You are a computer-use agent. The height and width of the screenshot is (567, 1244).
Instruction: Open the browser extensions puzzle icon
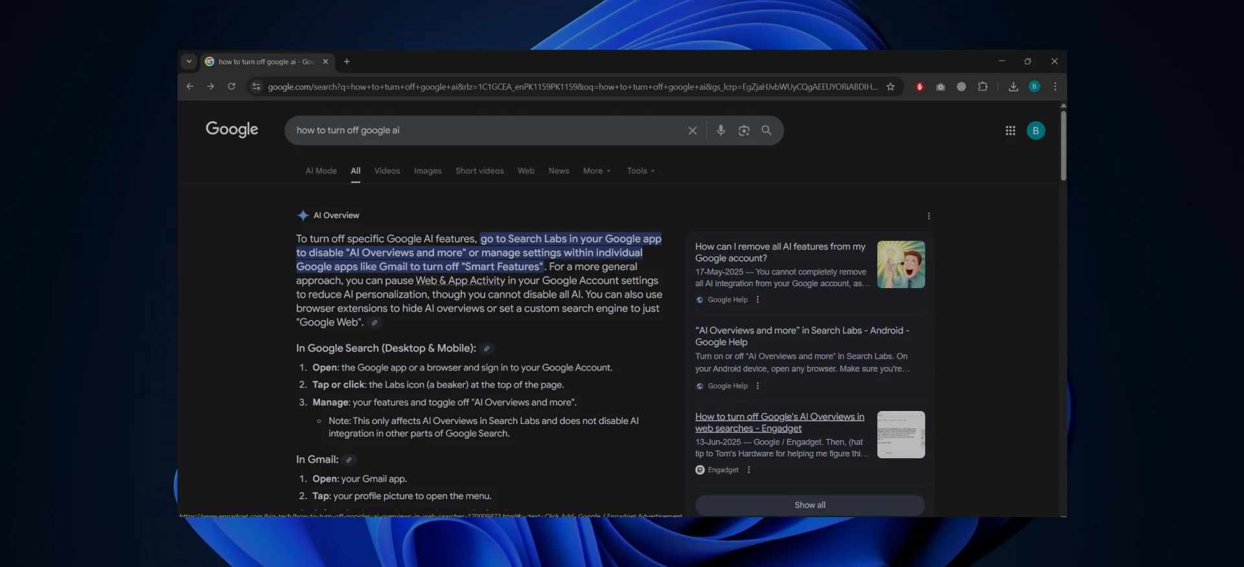coord(982,87)
